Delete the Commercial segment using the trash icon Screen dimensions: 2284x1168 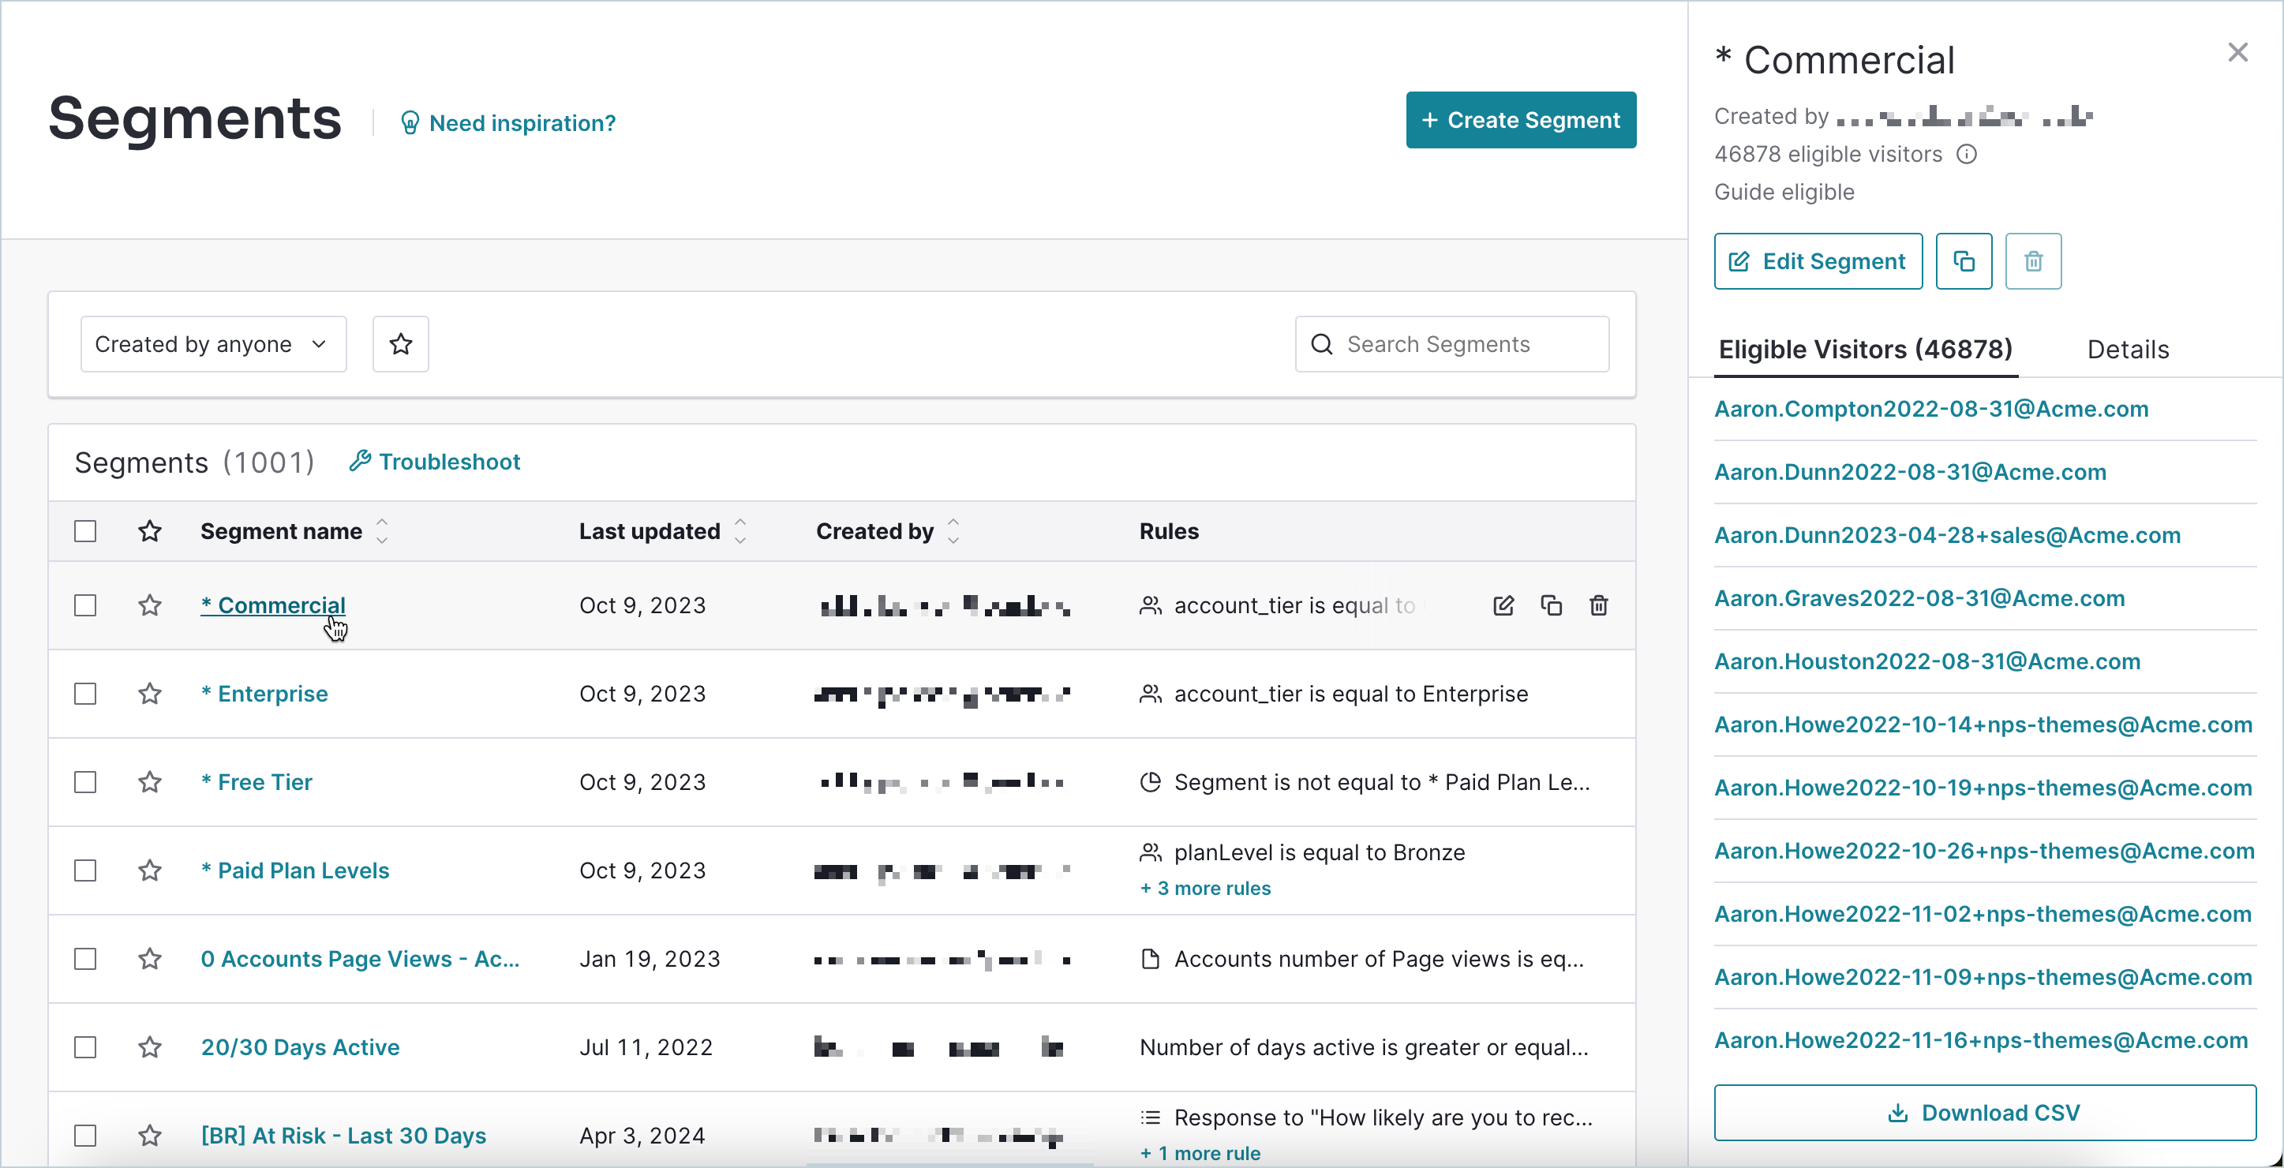click(x=1597, y=606)
